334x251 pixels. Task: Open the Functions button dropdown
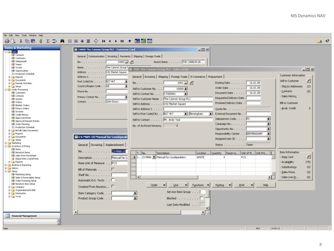click(x=208, y=185)
